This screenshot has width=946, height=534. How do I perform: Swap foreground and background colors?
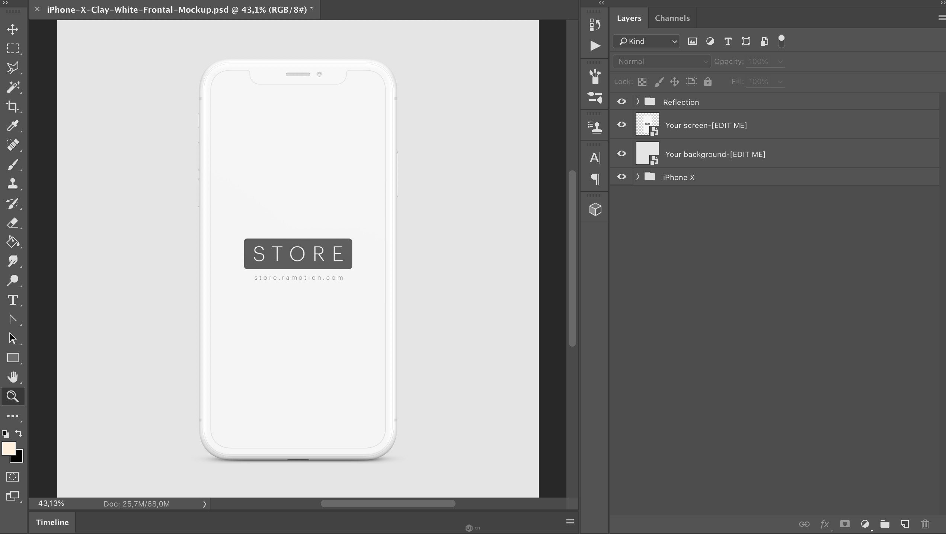point(19,433)
